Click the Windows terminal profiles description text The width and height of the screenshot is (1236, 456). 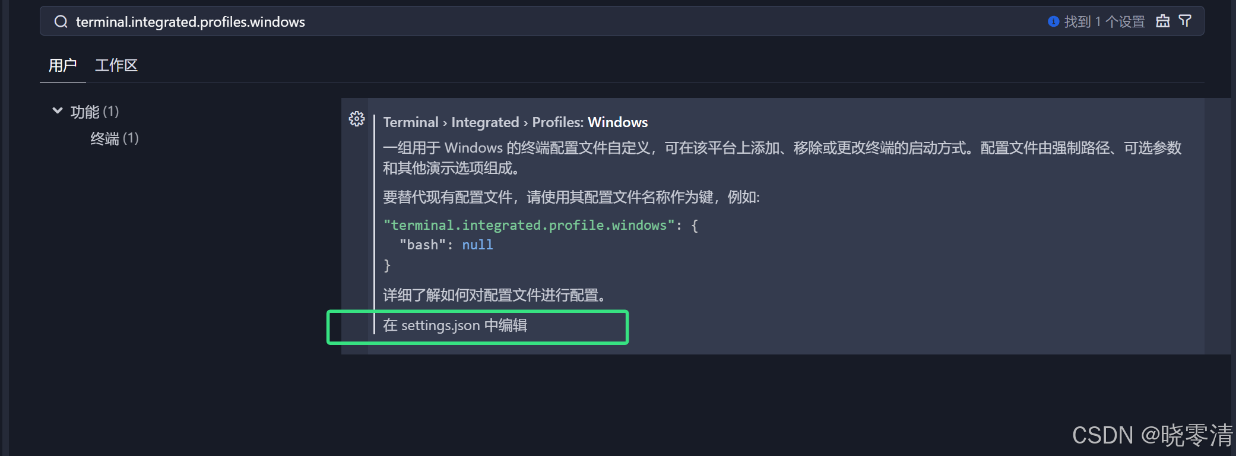pyautogui.click(x=653, y=157)
